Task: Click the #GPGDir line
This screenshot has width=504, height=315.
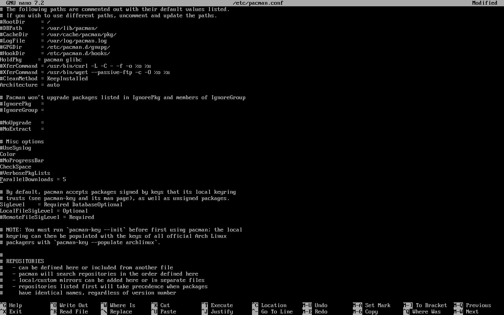Action: point(55,47)
